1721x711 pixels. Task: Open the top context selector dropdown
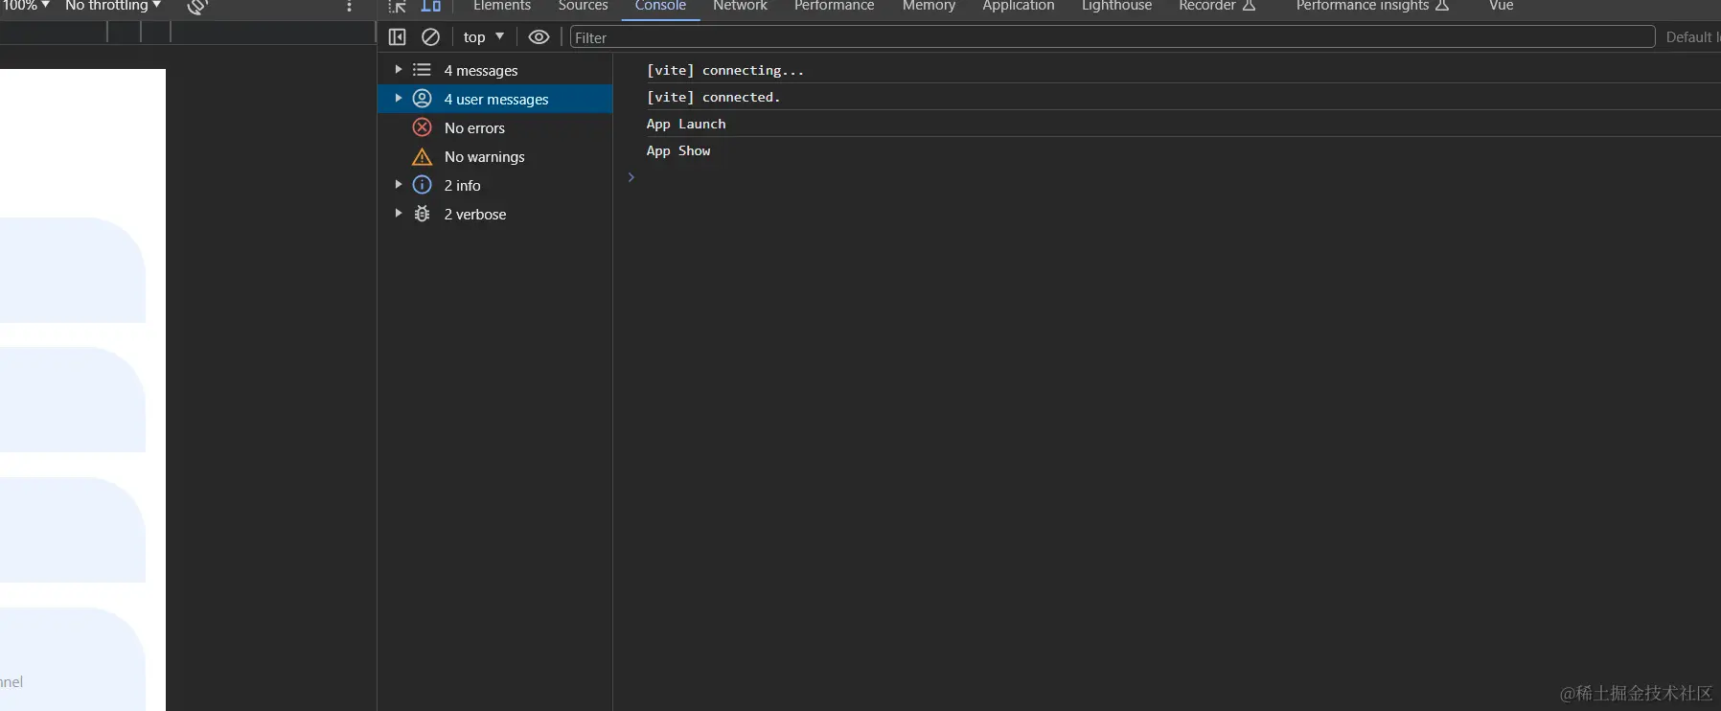(x=483, y=37)
